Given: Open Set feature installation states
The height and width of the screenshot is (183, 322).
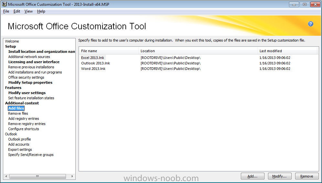Looking at the screenshot, I should pos(31,98).
